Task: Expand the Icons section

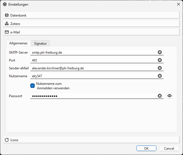Action: click(91, 140)
